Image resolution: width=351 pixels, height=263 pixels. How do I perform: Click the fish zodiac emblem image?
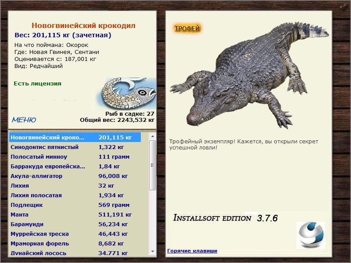(127, 93)
